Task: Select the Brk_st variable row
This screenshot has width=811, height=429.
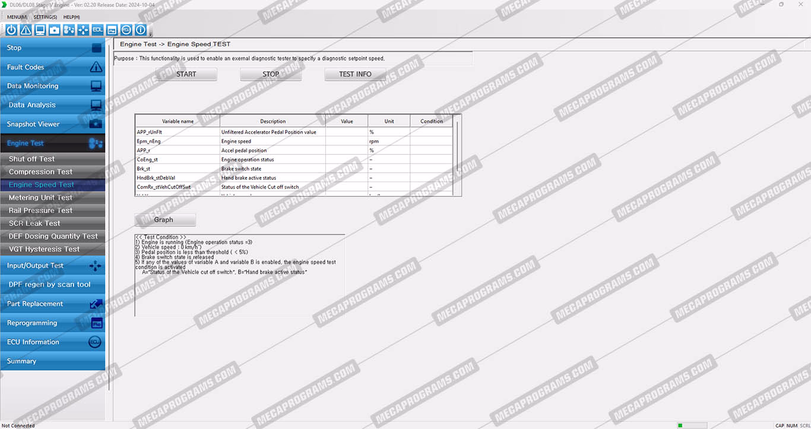Action: point(294,169)
